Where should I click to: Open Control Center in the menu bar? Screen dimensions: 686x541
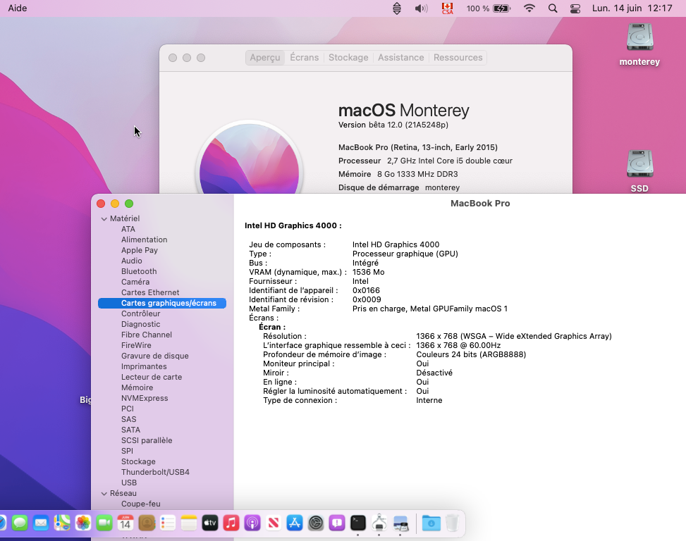575,8
